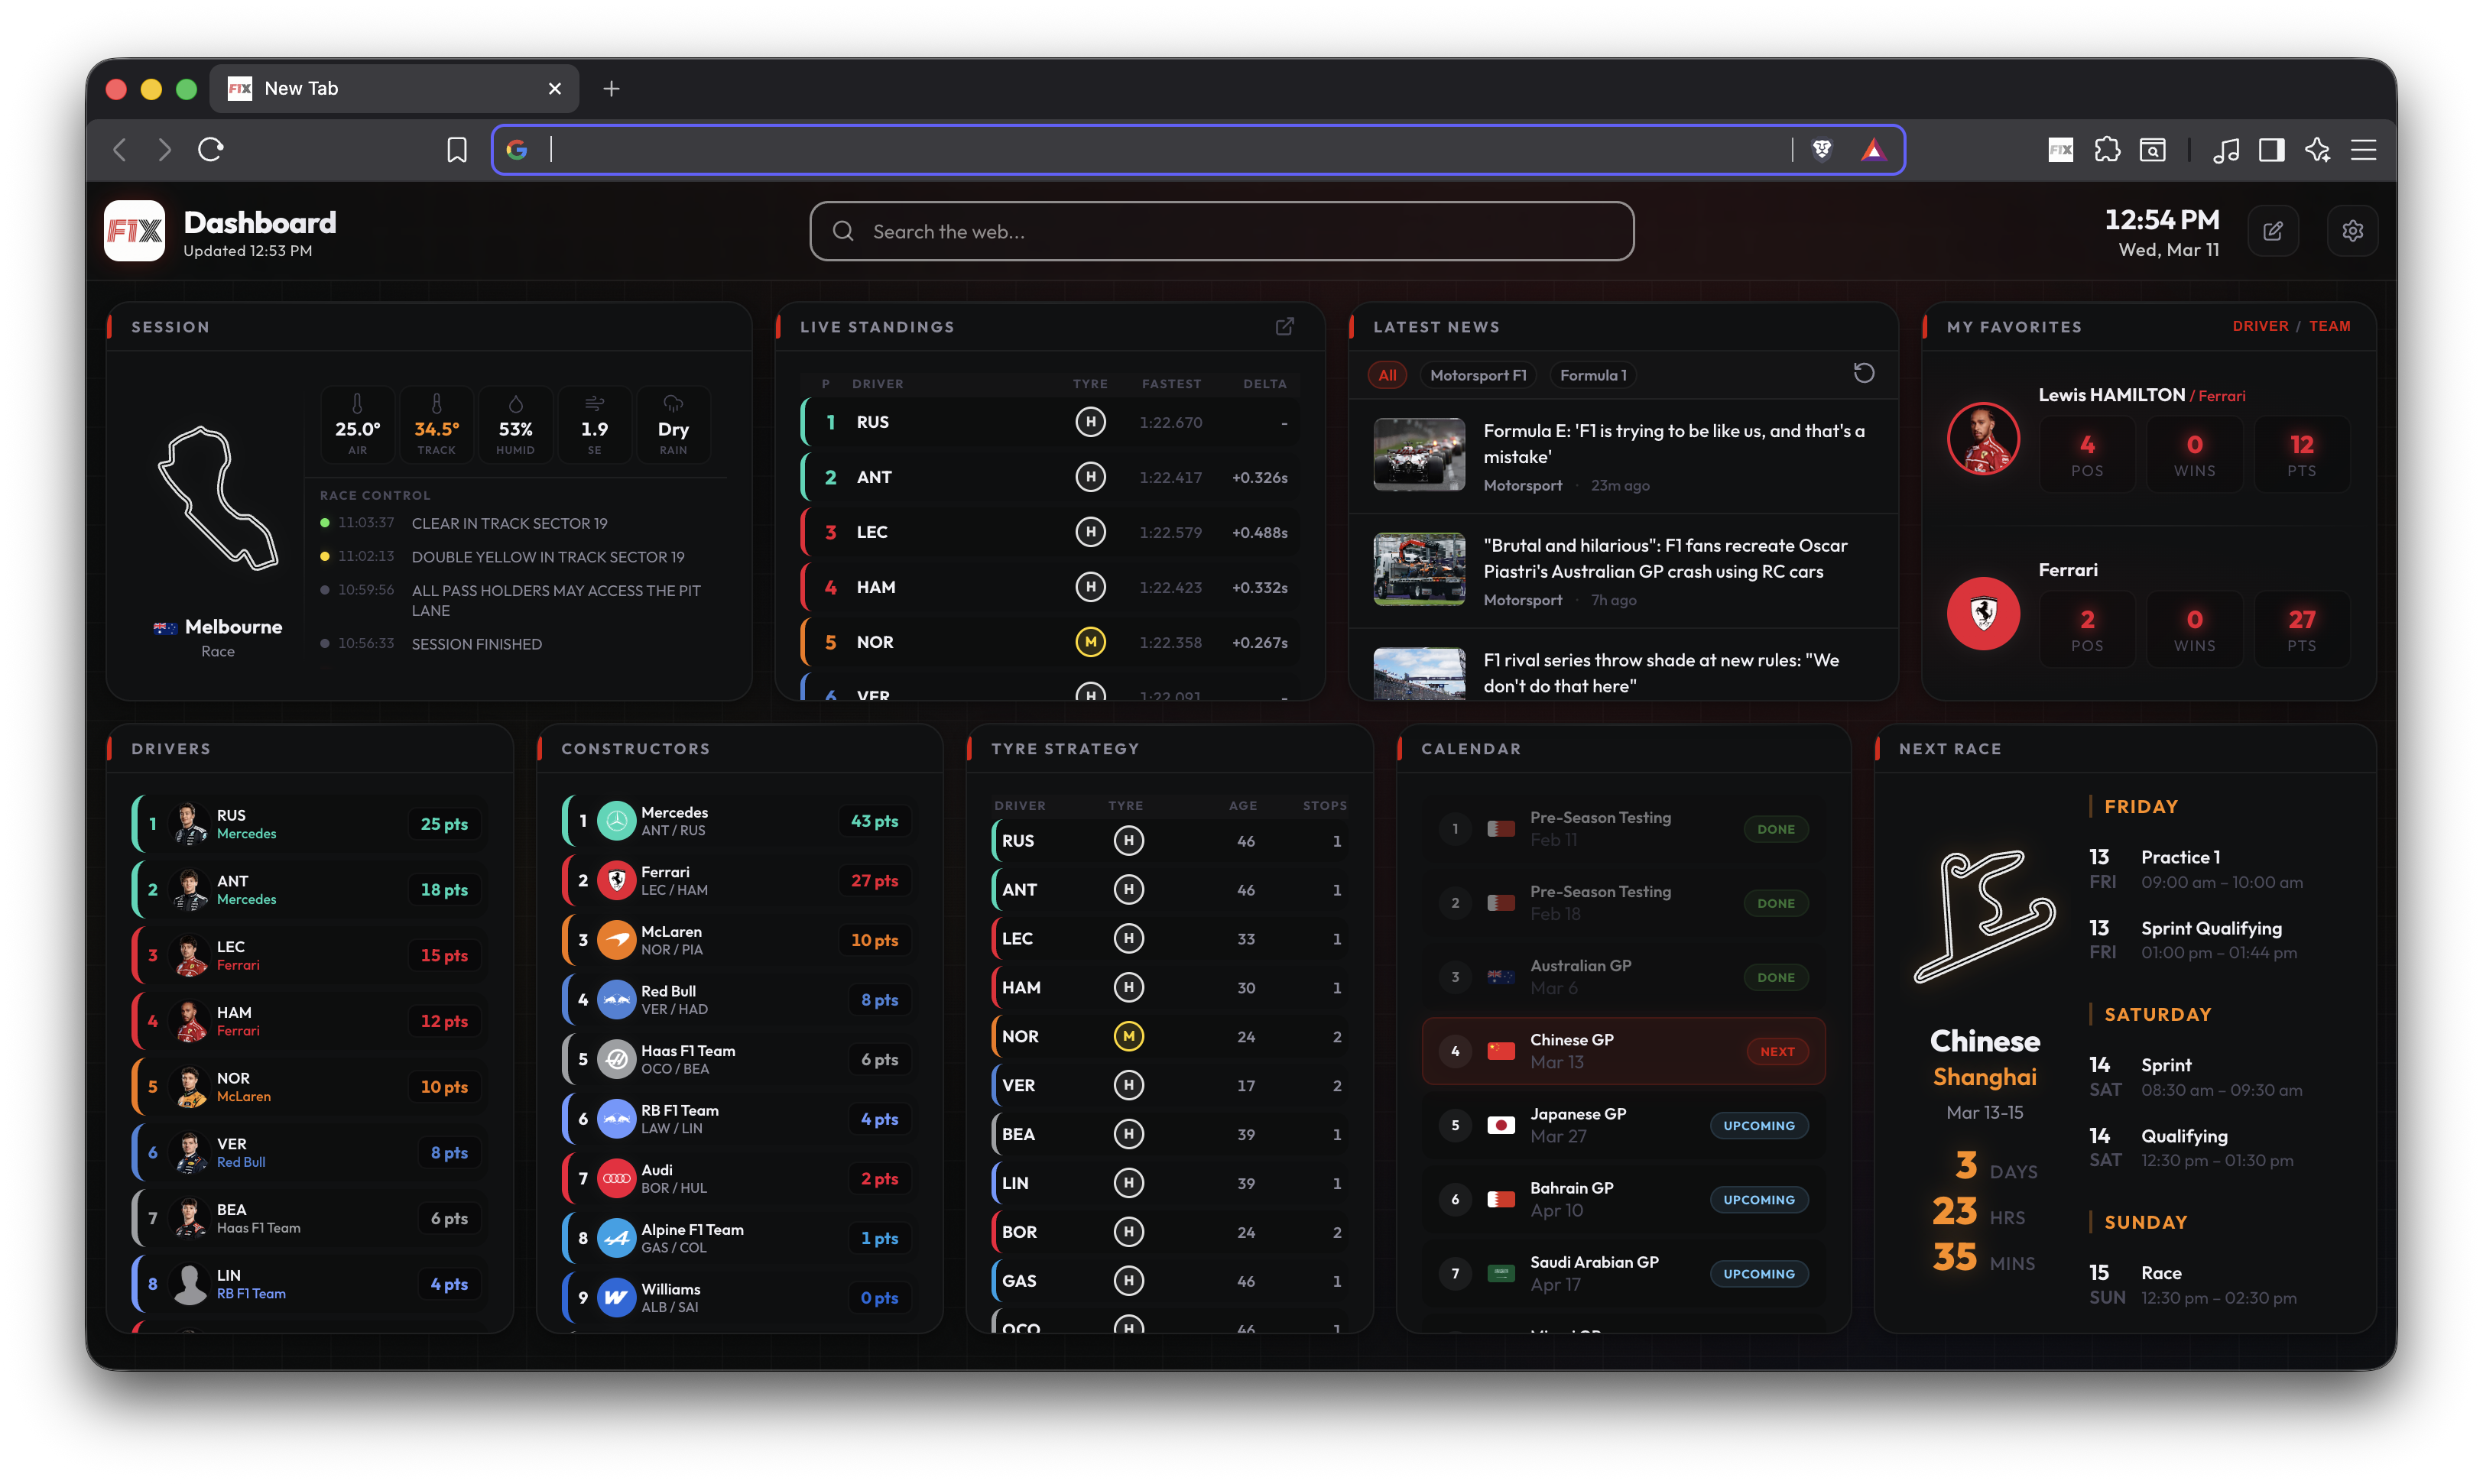The width and height of the screenshot is (2483, 1484).
Task: Toggle the browser sidebar panel icon
Action: click(2271, 149)
